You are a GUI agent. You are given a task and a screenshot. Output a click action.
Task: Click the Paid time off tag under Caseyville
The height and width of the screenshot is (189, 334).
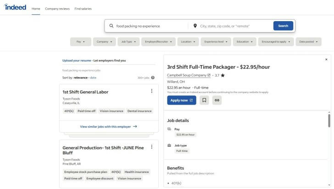click(86, 111)
